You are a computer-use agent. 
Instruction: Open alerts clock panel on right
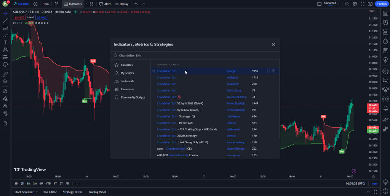[x=385, y=22]
